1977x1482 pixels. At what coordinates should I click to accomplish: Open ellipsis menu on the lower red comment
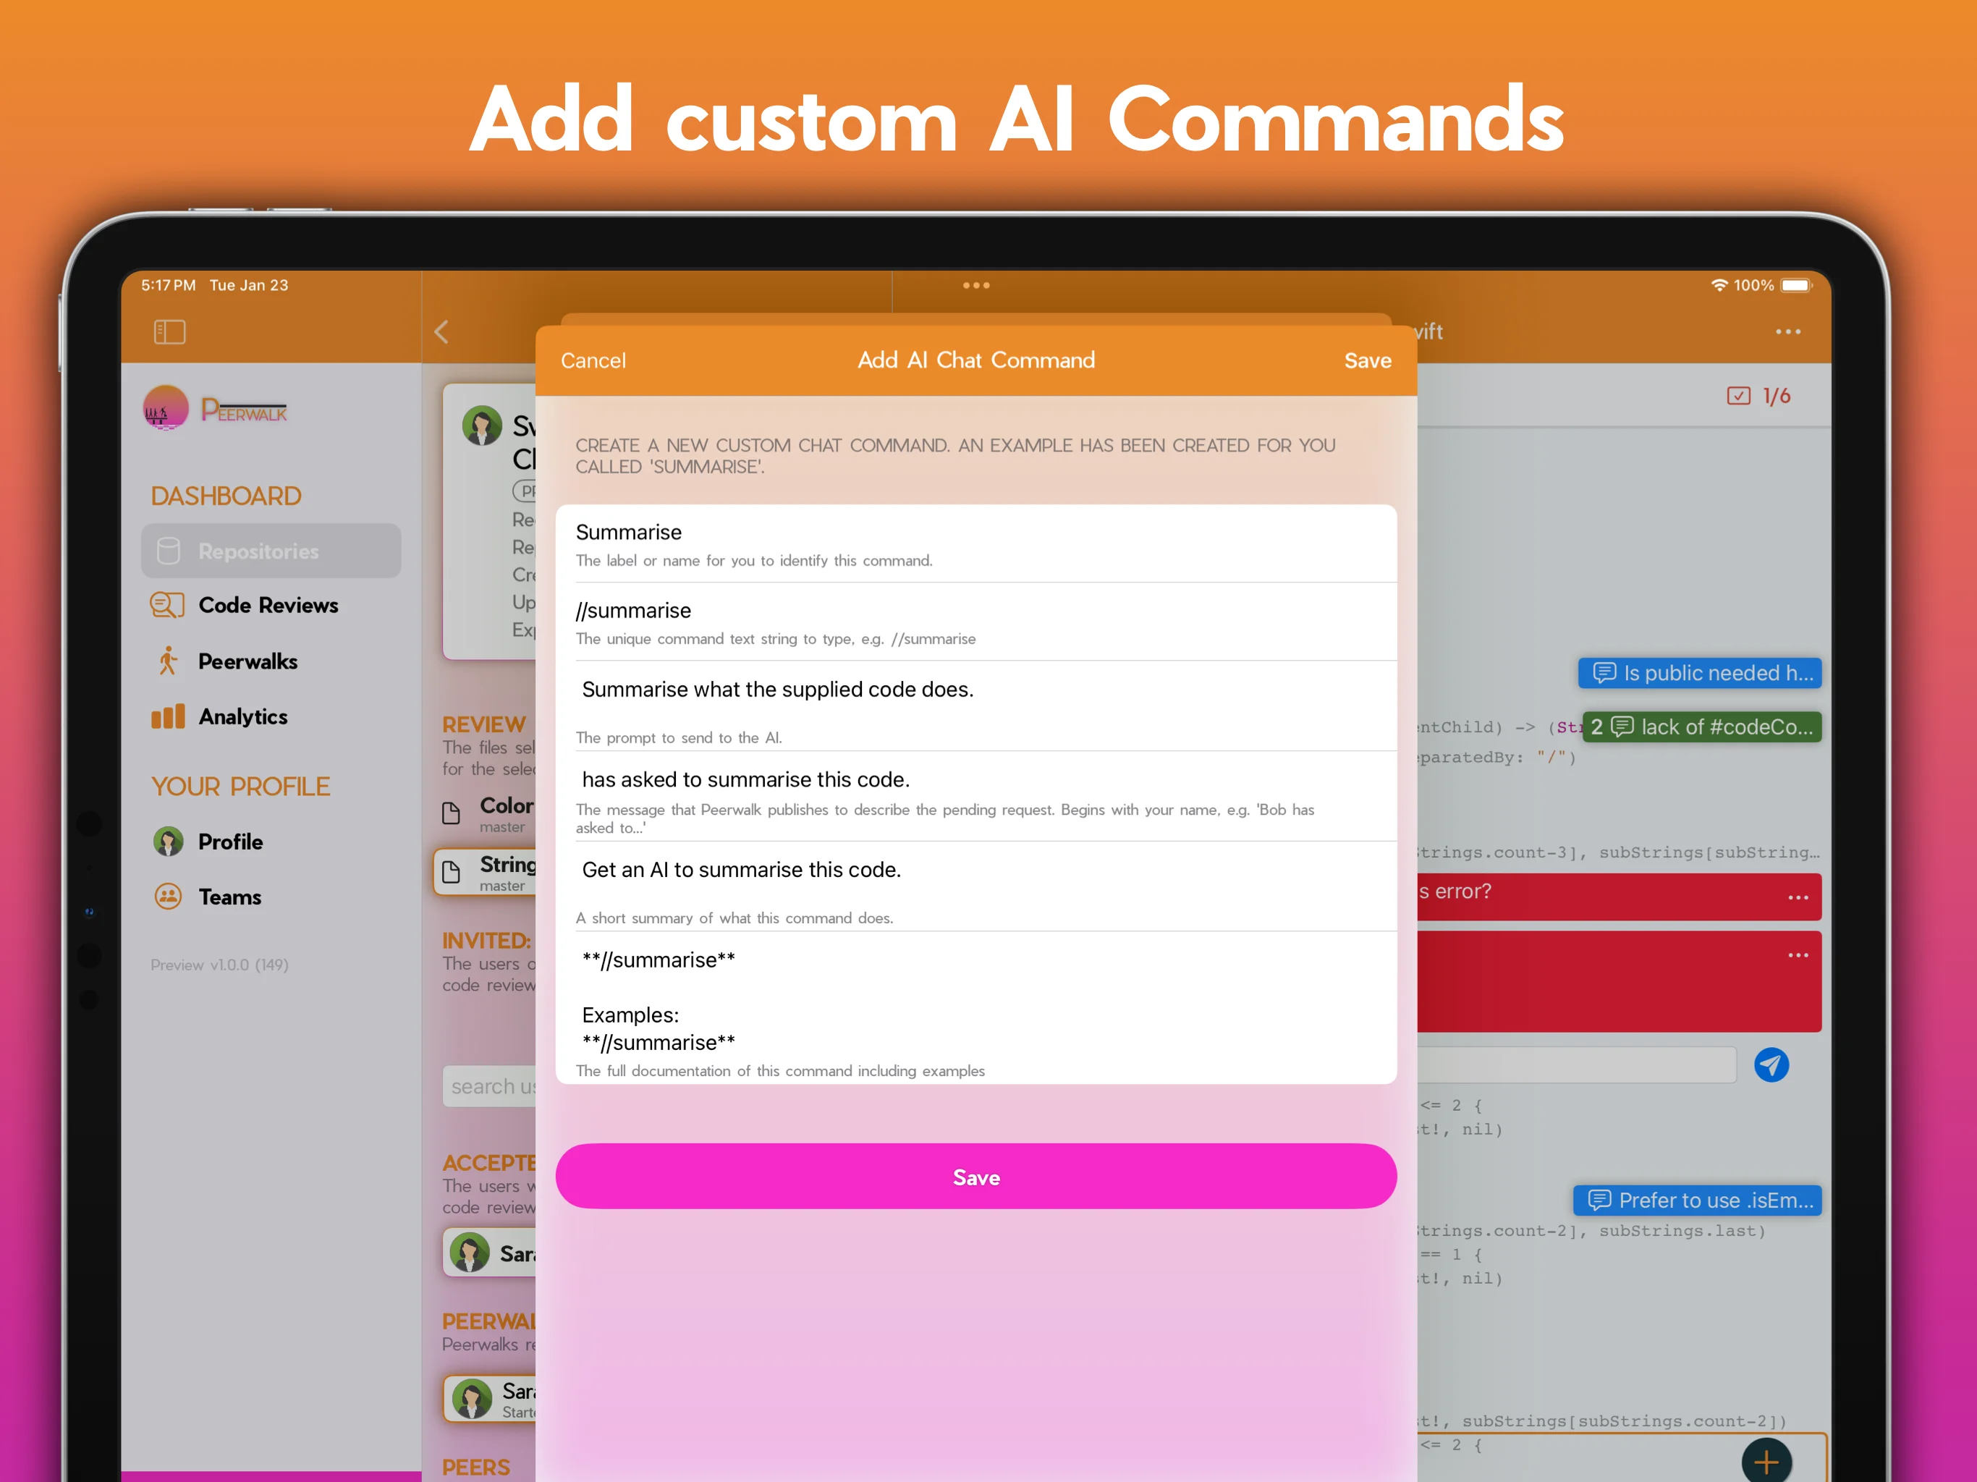coord(1798,955)
